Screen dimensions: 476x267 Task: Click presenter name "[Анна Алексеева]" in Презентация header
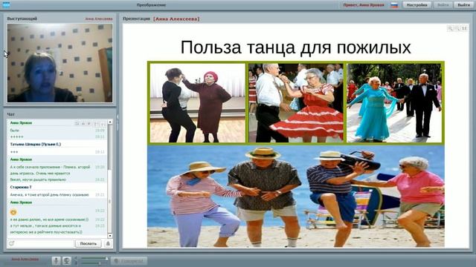(x=176, y=19)
